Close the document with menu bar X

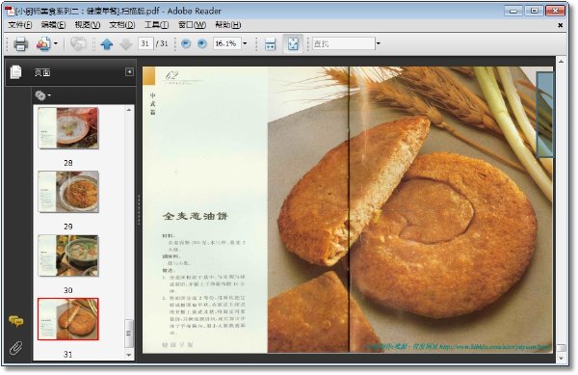point(560,25)
